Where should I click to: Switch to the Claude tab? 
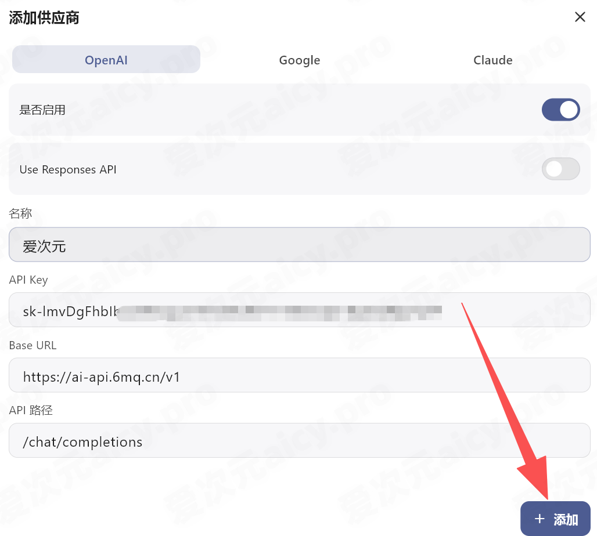pyautogui.click(x=492, y=60)
